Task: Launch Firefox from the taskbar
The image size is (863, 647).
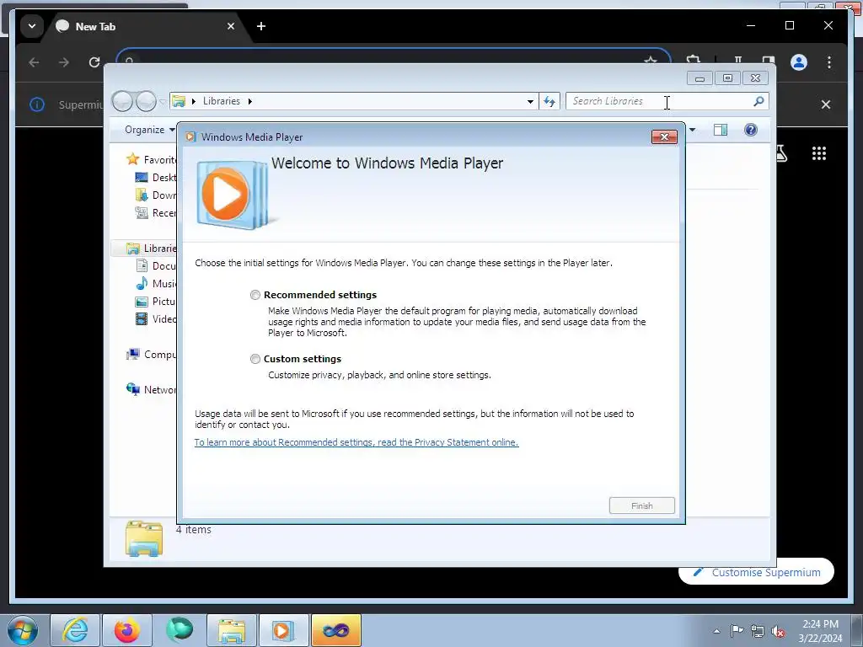Action: [127, 630]
